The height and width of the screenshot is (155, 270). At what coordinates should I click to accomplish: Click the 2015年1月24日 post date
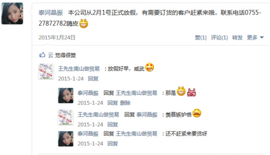[x=57, y=37]
